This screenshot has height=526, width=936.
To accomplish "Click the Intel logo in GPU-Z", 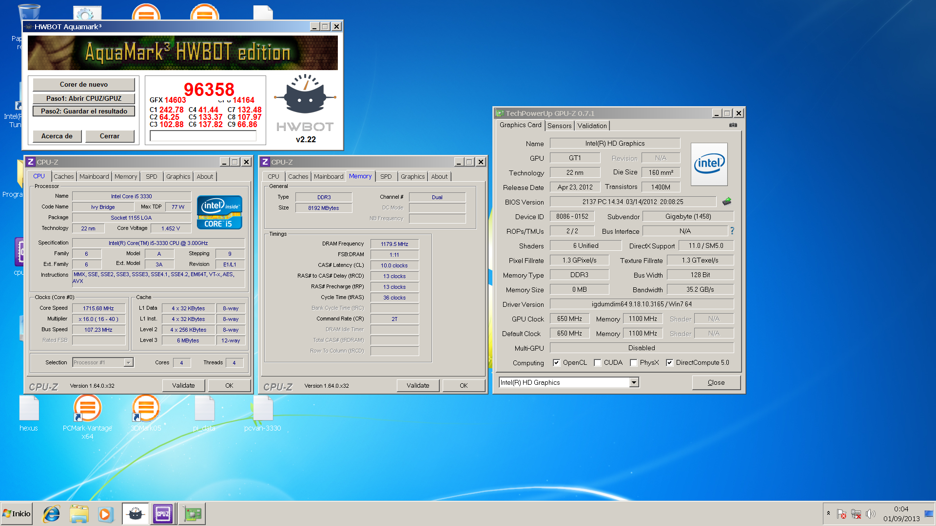I will (709, 164).
